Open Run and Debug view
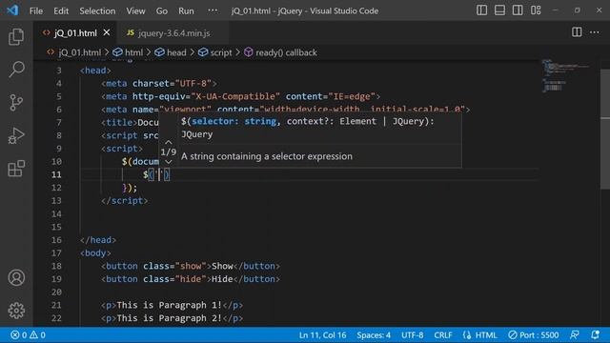The height and width of the screenshot is (343, 610). pyautogui.click(x=16, y=135)
